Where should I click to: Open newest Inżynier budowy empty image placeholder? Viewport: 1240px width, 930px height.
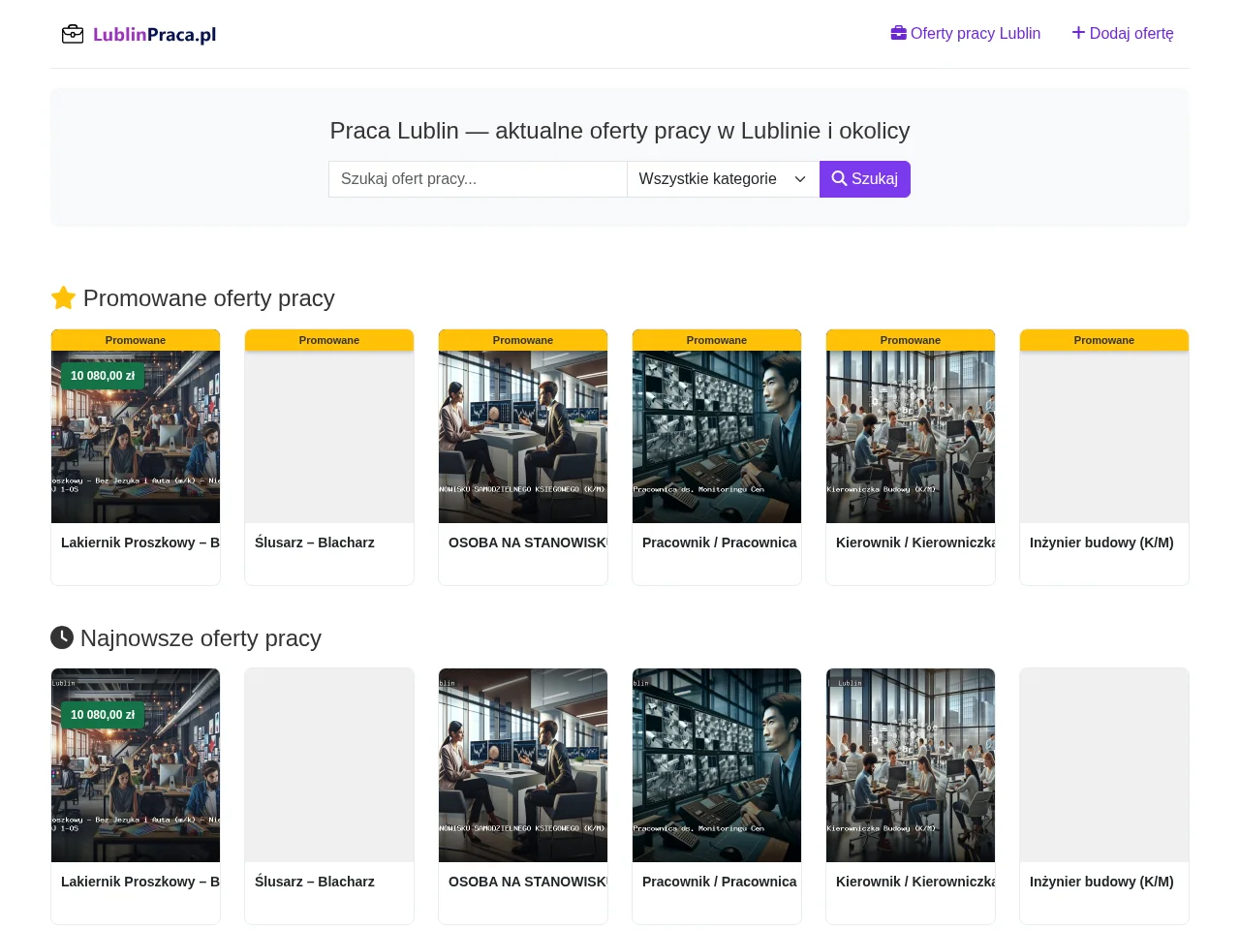[x=1104, y=765]
